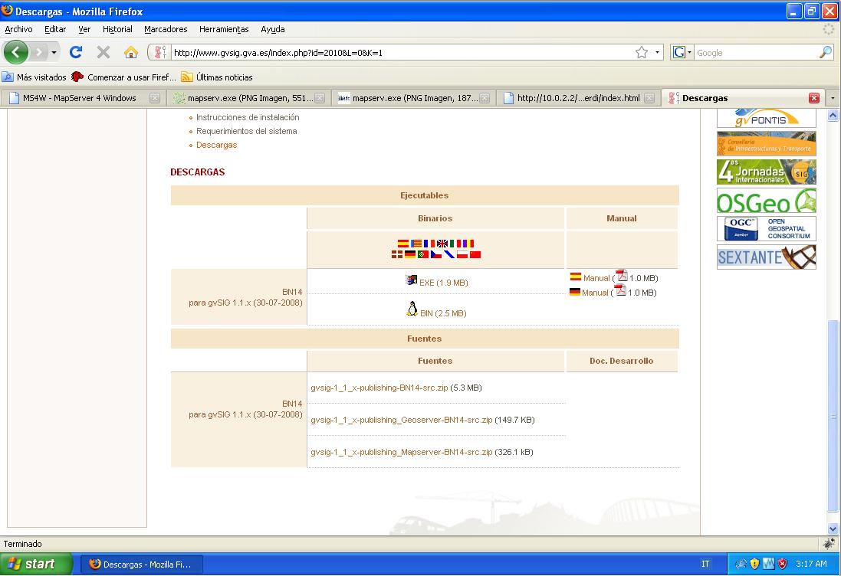Click the browser Reload button
The image size is (841, 576).
pos(75,52)
